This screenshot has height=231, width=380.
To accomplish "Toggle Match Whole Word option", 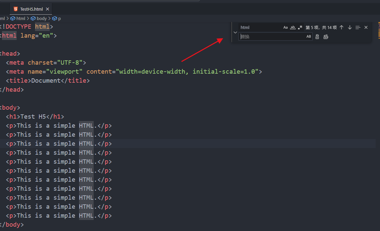I will [293, 27].
